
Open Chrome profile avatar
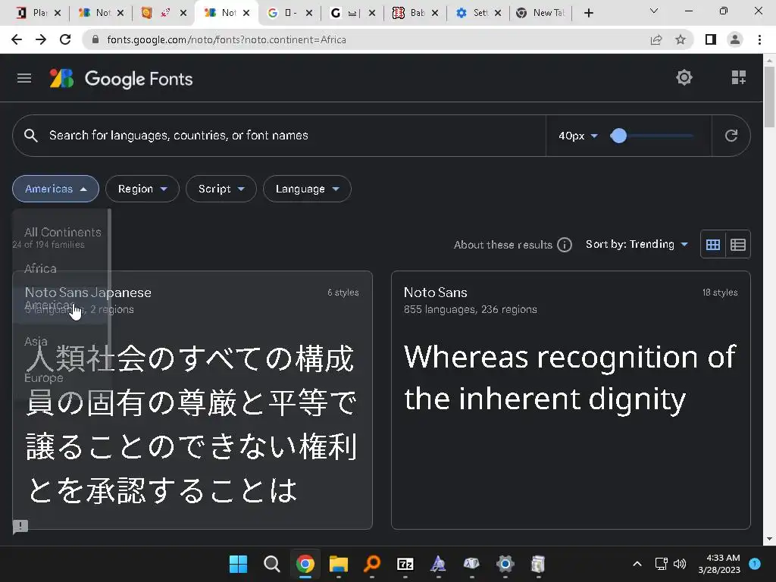[735, 39]
